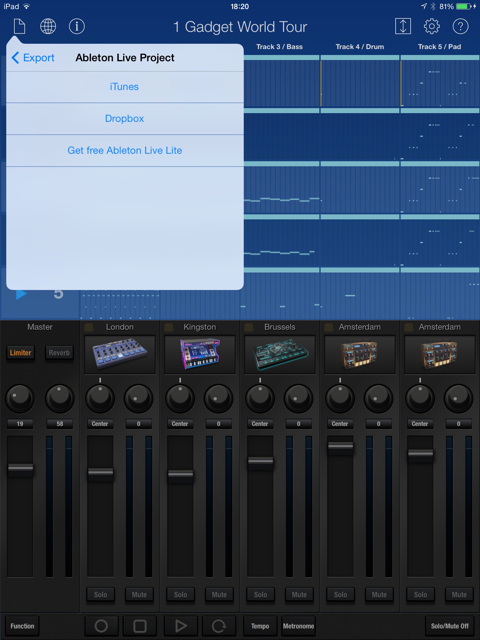Select Track 3 / Bass header
480x640 pixels.
pos(280,47)
